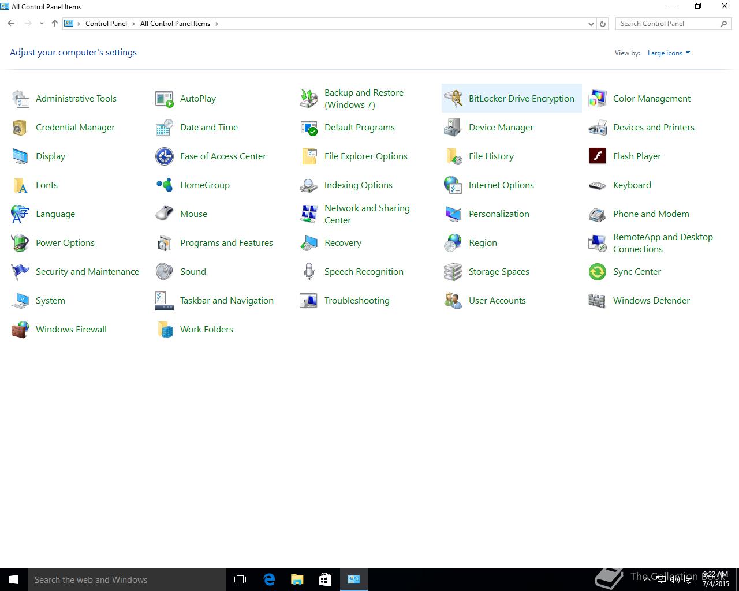Open Network and Sharing Center icon
Viewport: 739px width, 591px height.
[309, 214]
